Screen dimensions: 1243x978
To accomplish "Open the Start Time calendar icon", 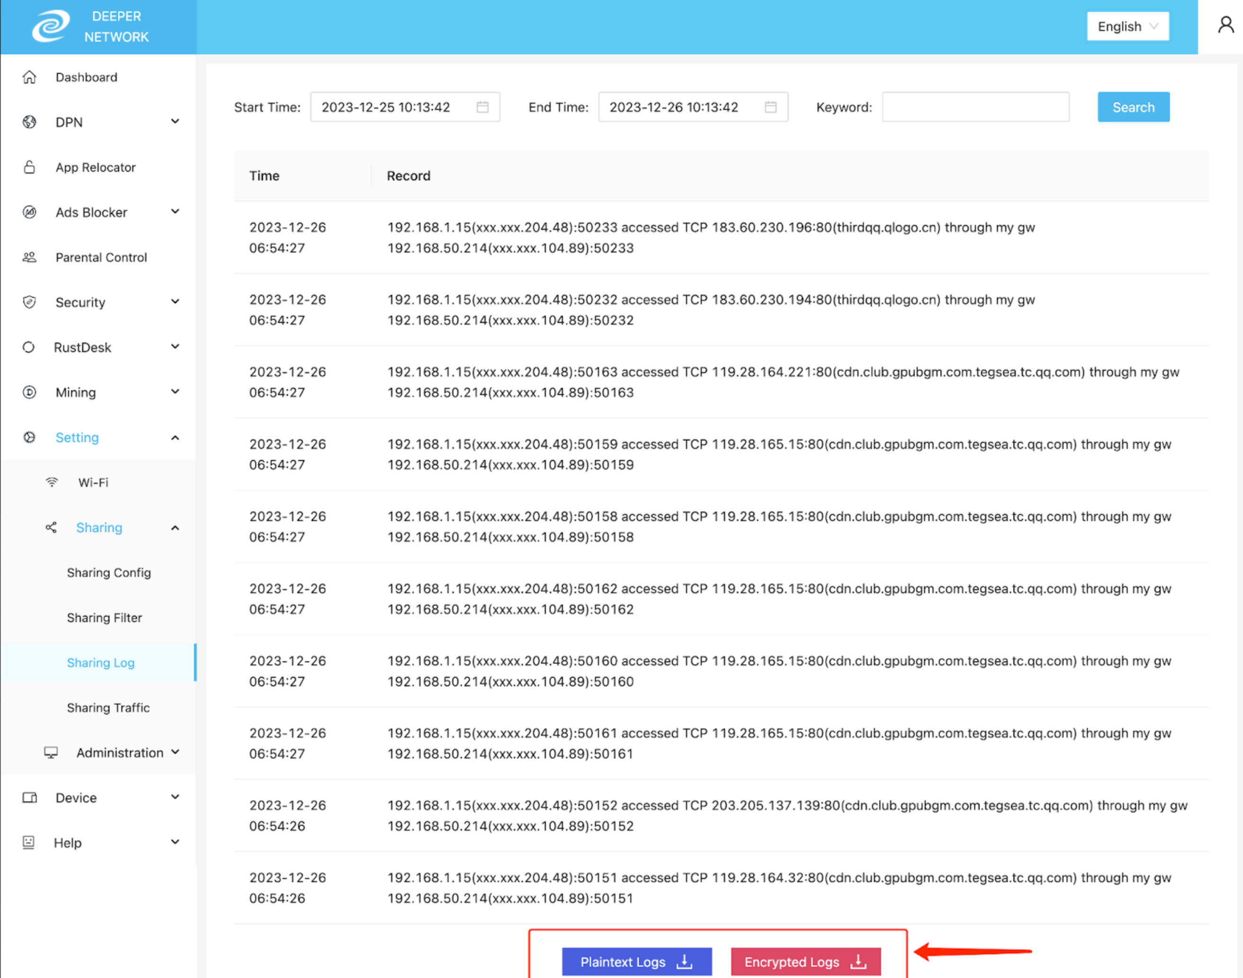I will coord(483,107).
